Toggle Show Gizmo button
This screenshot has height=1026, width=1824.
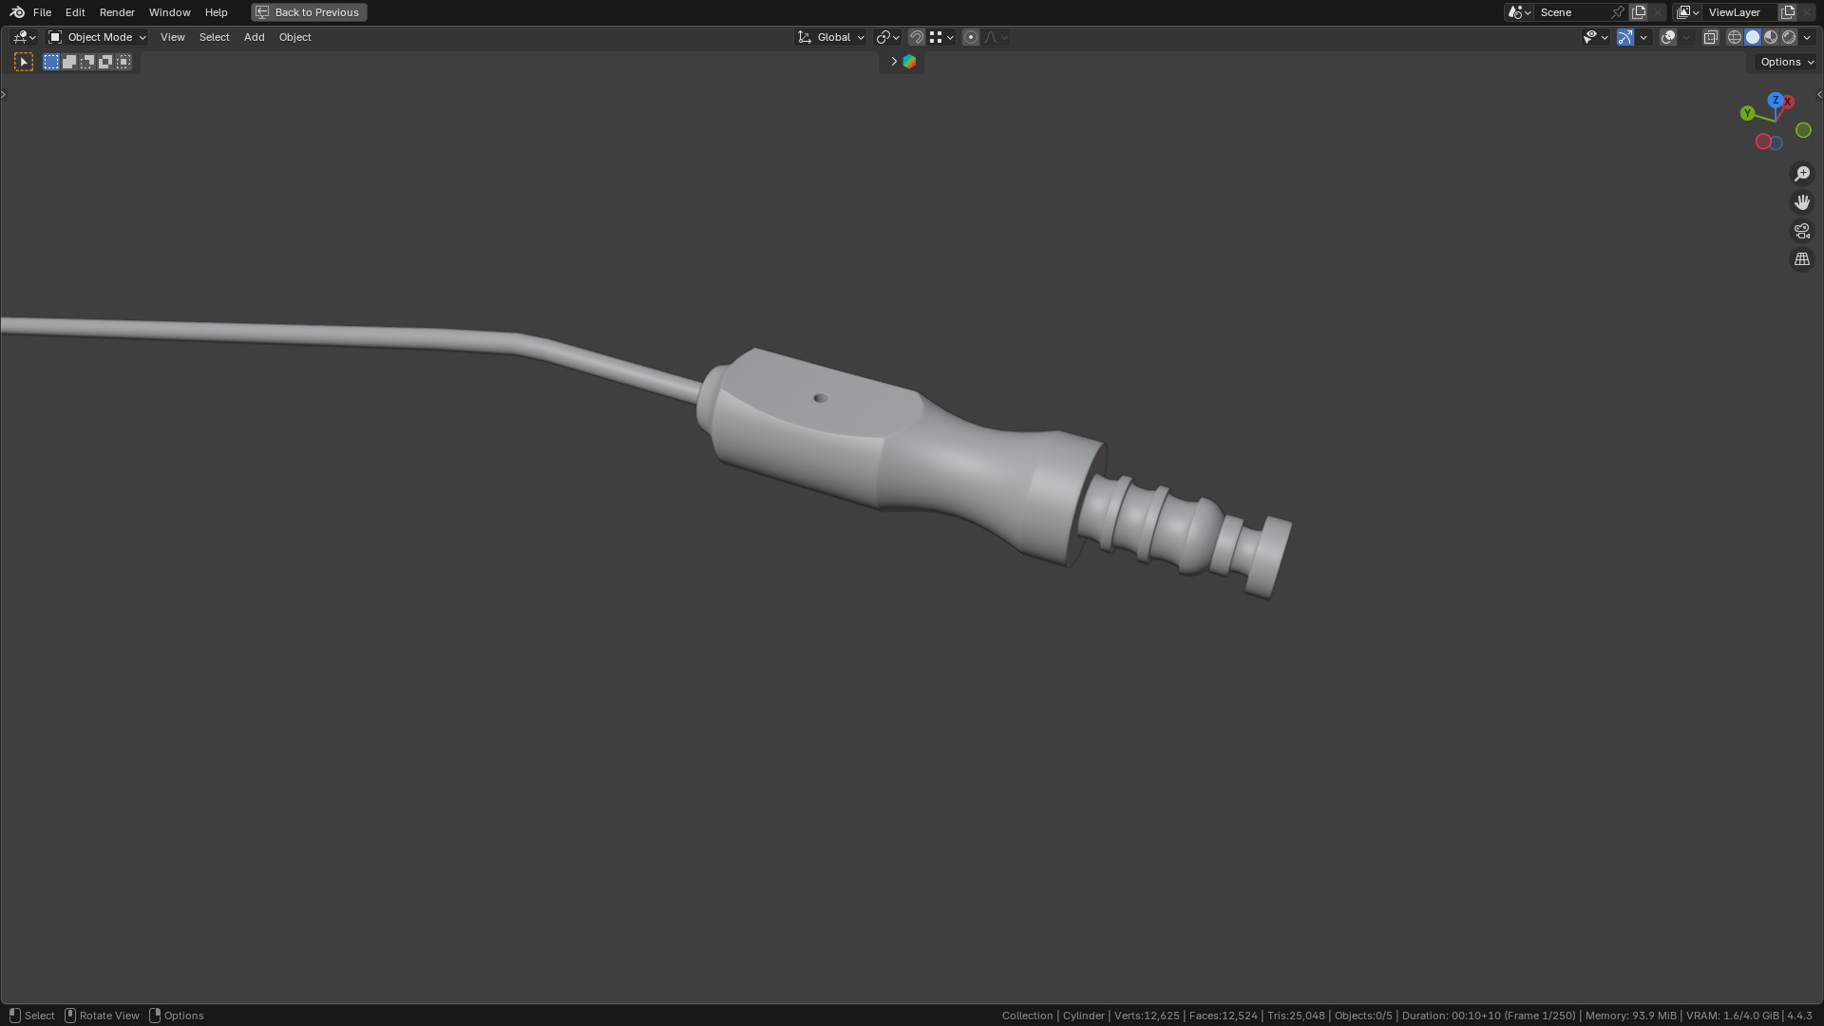(1625, 37)
